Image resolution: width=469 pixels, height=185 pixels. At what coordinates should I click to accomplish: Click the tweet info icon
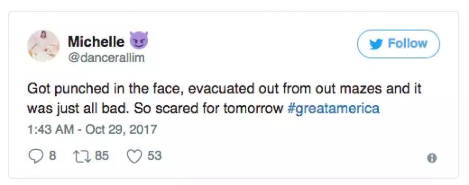pos(432,158)
